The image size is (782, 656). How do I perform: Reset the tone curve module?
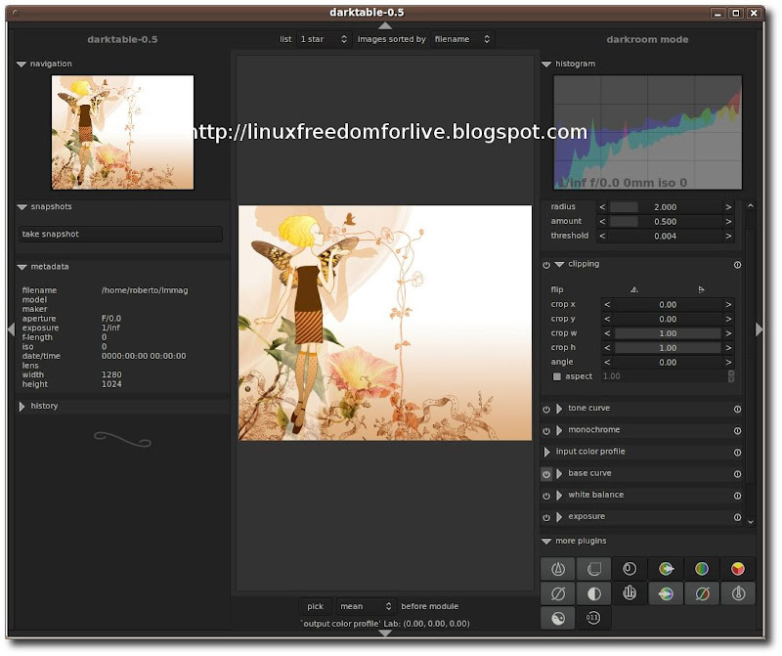[737, 409]
